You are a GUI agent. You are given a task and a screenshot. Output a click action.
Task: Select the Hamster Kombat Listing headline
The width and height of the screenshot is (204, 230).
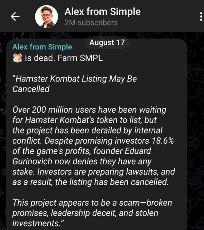coord(74,79)
